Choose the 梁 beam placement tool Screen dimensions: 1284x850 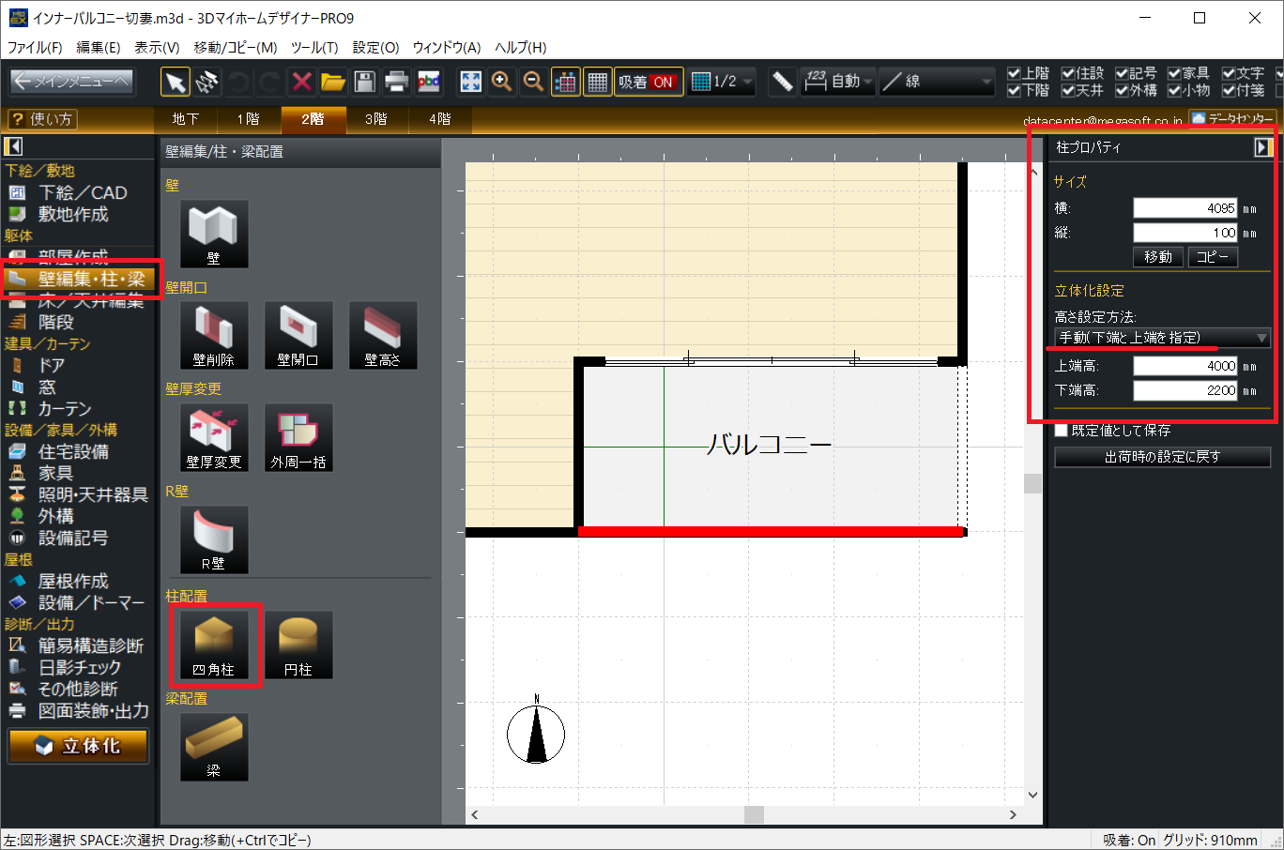click(214, 747)
